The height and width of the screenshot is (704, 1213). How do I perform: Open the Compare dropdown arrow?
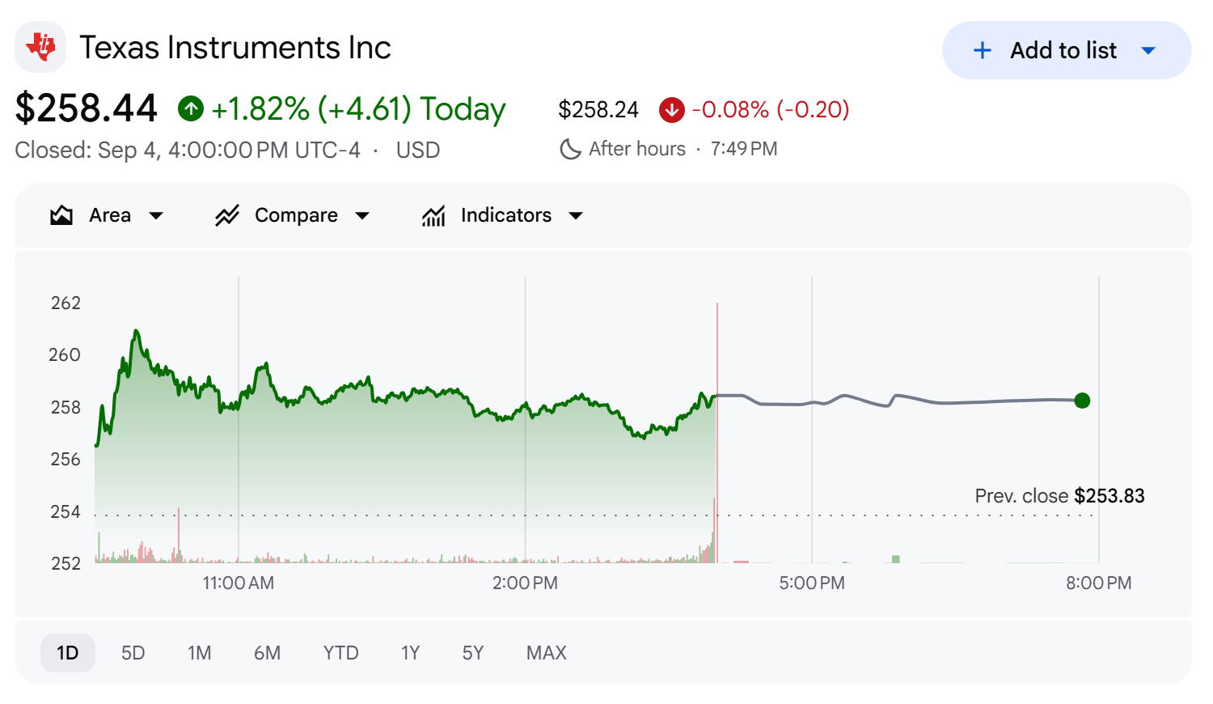[x=362, y=216]
